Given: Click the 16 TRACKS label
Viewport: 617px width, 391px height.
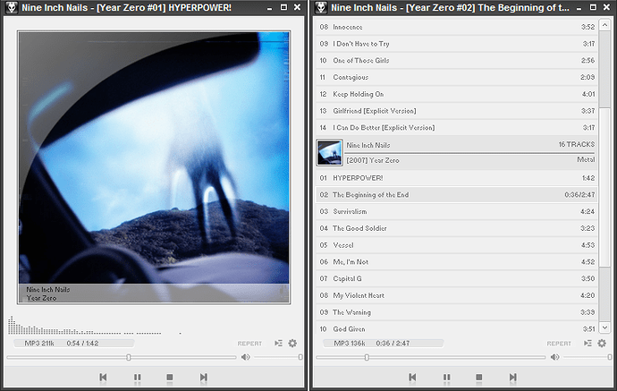Looking at the screenshot, I should click(577, 145).
